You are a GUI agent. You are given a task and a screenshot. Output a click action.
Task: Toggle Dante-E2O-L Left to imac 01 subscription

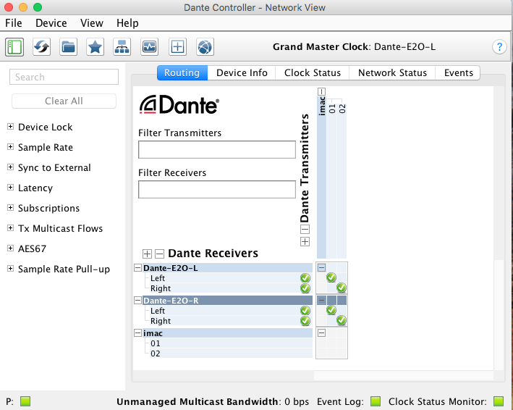pos(331,277)
